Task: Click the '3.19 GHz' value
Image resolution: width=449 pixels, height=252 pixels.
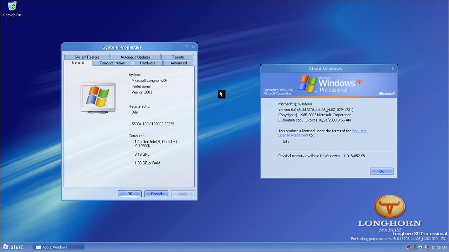Action: coord(142,154)
